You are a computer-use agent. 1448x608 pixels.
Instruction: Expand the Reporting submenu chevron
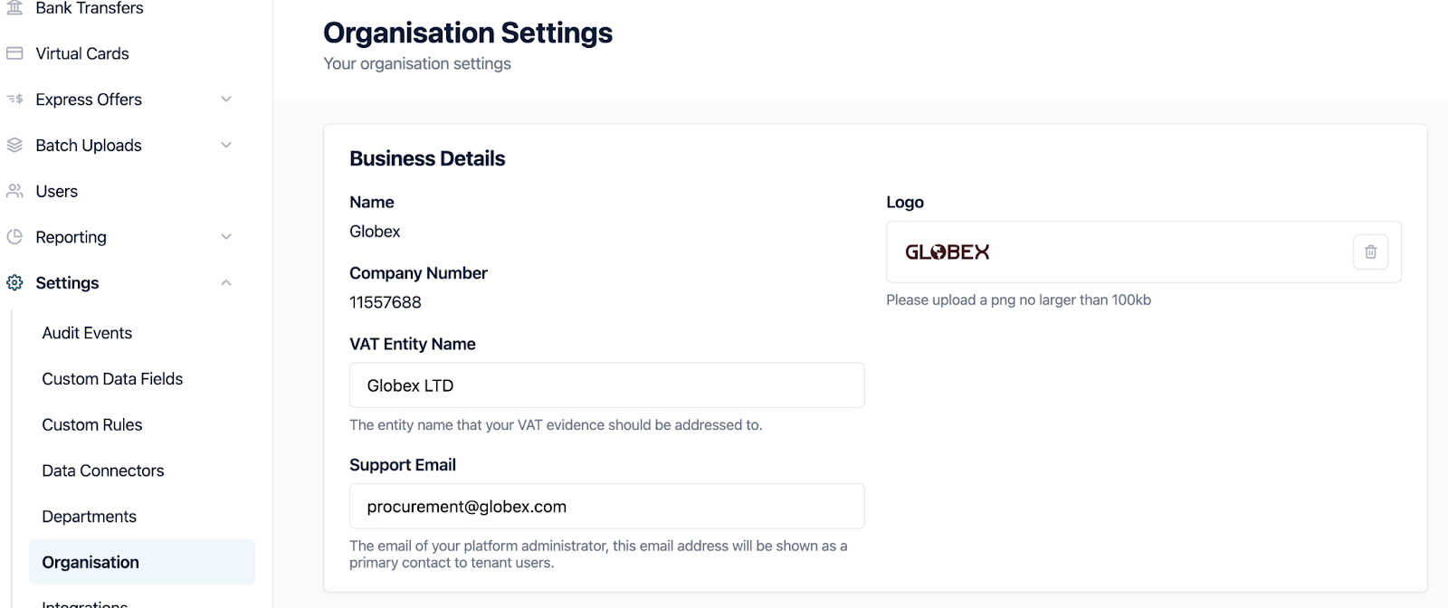tap(226, 237)
